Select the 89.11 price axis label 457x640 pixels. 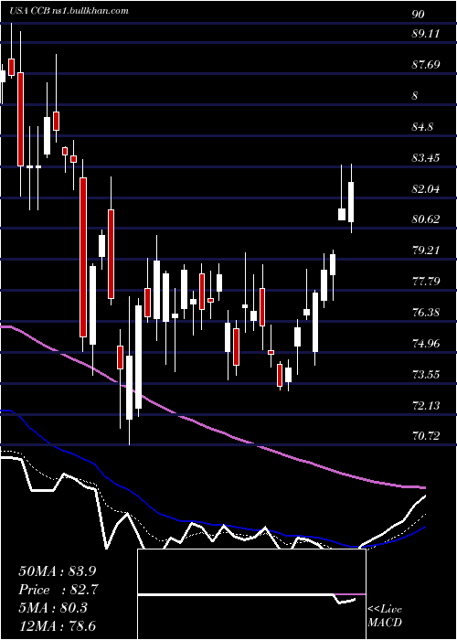tap(426, 34)
